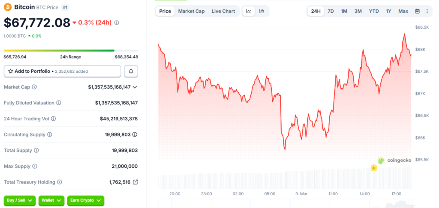Select the Max time range
Screen dimensions: 439x208
403,11
